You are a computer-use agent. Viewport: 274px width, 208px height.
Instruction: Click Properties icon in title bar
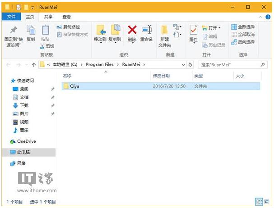pyautogui.click(x=19, y=7)
